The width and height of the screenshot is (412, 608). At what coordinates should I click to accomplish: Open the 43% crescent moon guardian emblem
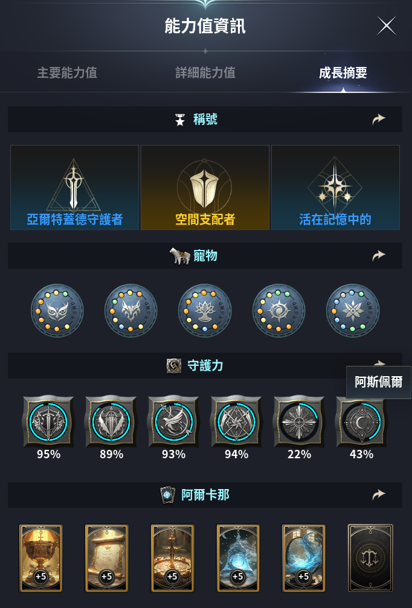point(361,421)
